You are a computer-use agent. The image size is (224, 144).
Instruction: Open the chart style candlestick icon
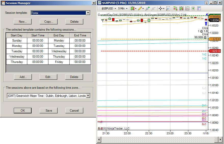[x=132, y=8]
